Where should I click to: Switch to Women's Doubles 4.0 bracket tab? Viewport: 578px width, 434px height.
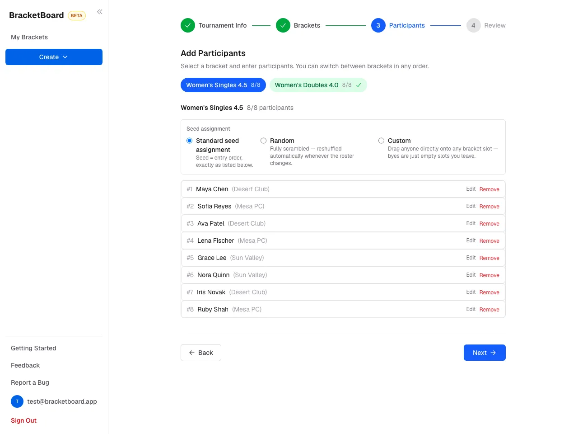(318, 85)
